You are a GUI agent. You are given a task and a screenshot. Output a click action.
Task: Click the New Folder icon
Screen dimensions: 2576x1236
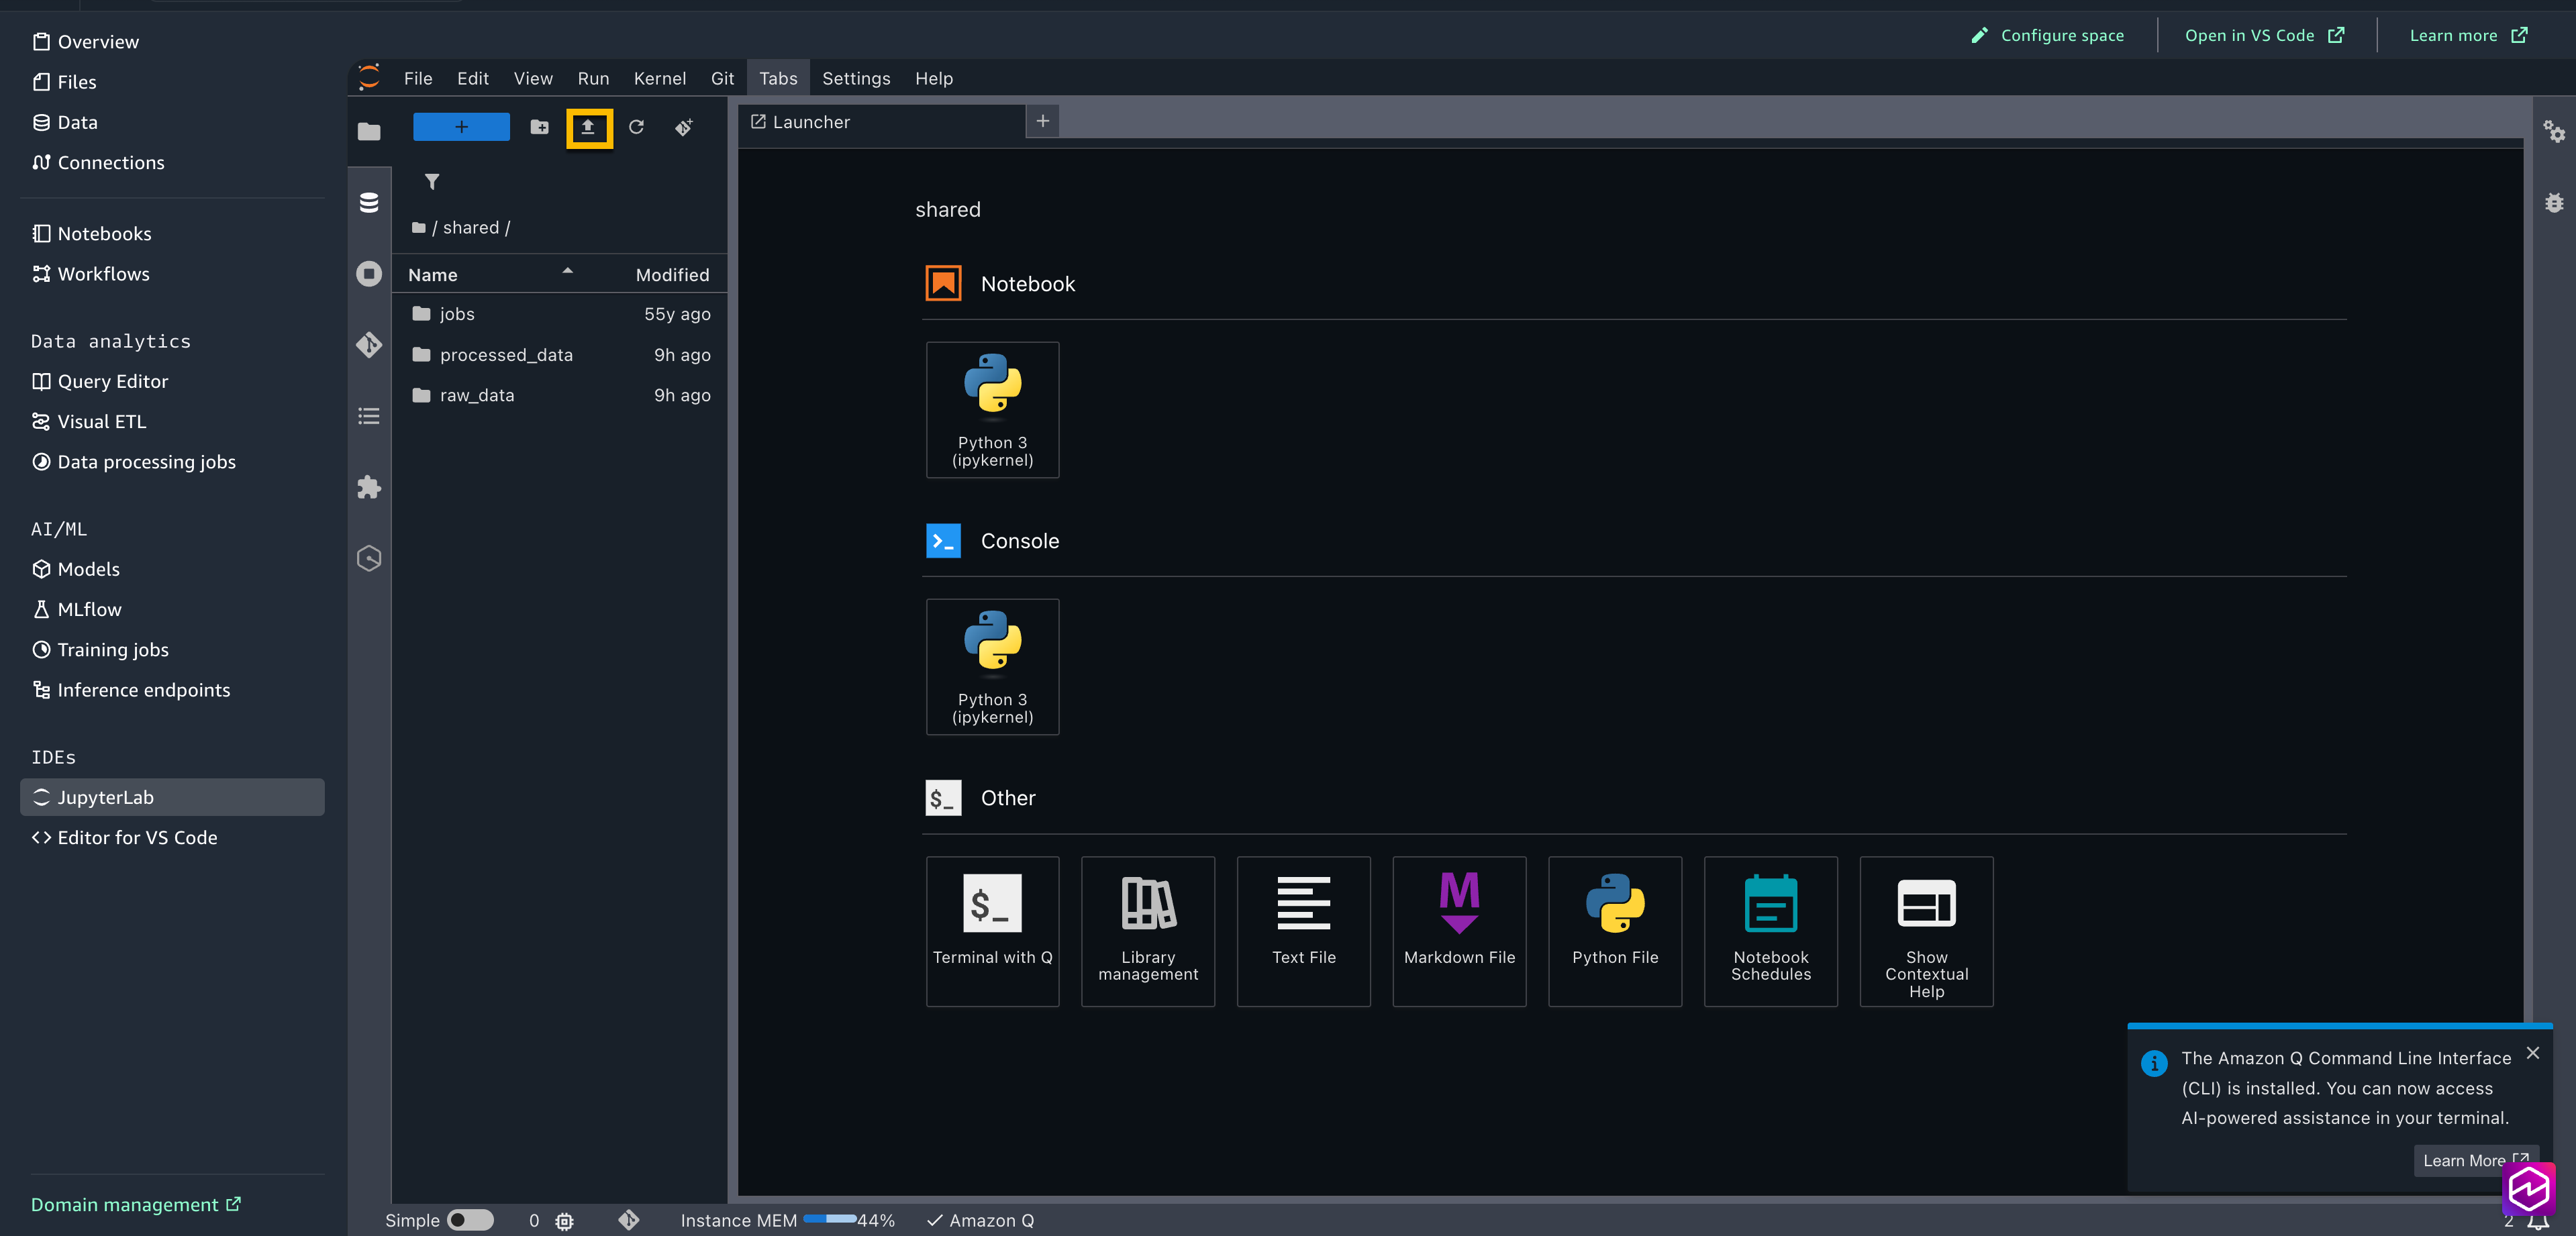tap(539, 127)
